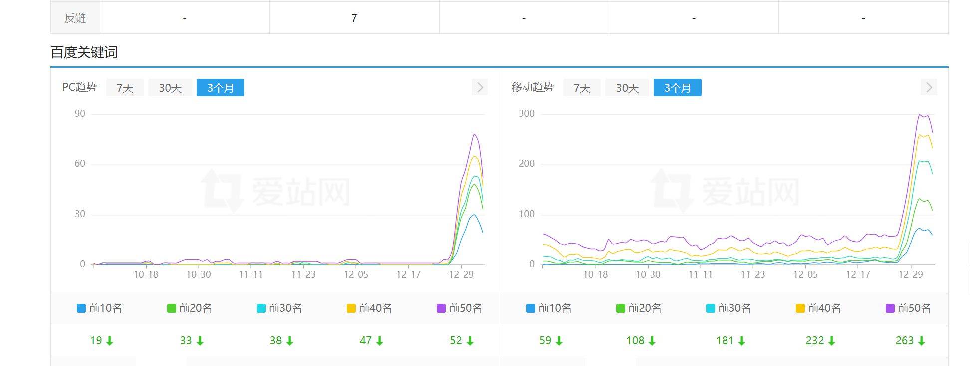Toggle 前20名 legend in 移动趋势 chart
The width and height of the screenshot is (970, 366).
click(x=639, y=308)
